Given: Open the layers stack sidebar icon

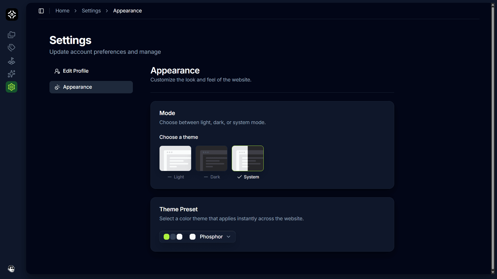Looking at the screenshot, I should point(11,61).
